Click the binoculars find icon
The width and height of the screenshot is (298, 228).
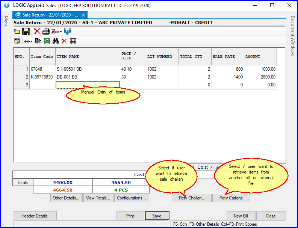56,41
